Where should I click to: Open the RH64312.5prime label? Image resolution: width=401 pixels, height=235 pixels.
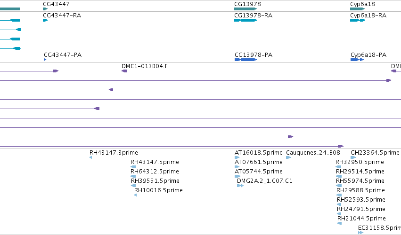tap(155, 172)
